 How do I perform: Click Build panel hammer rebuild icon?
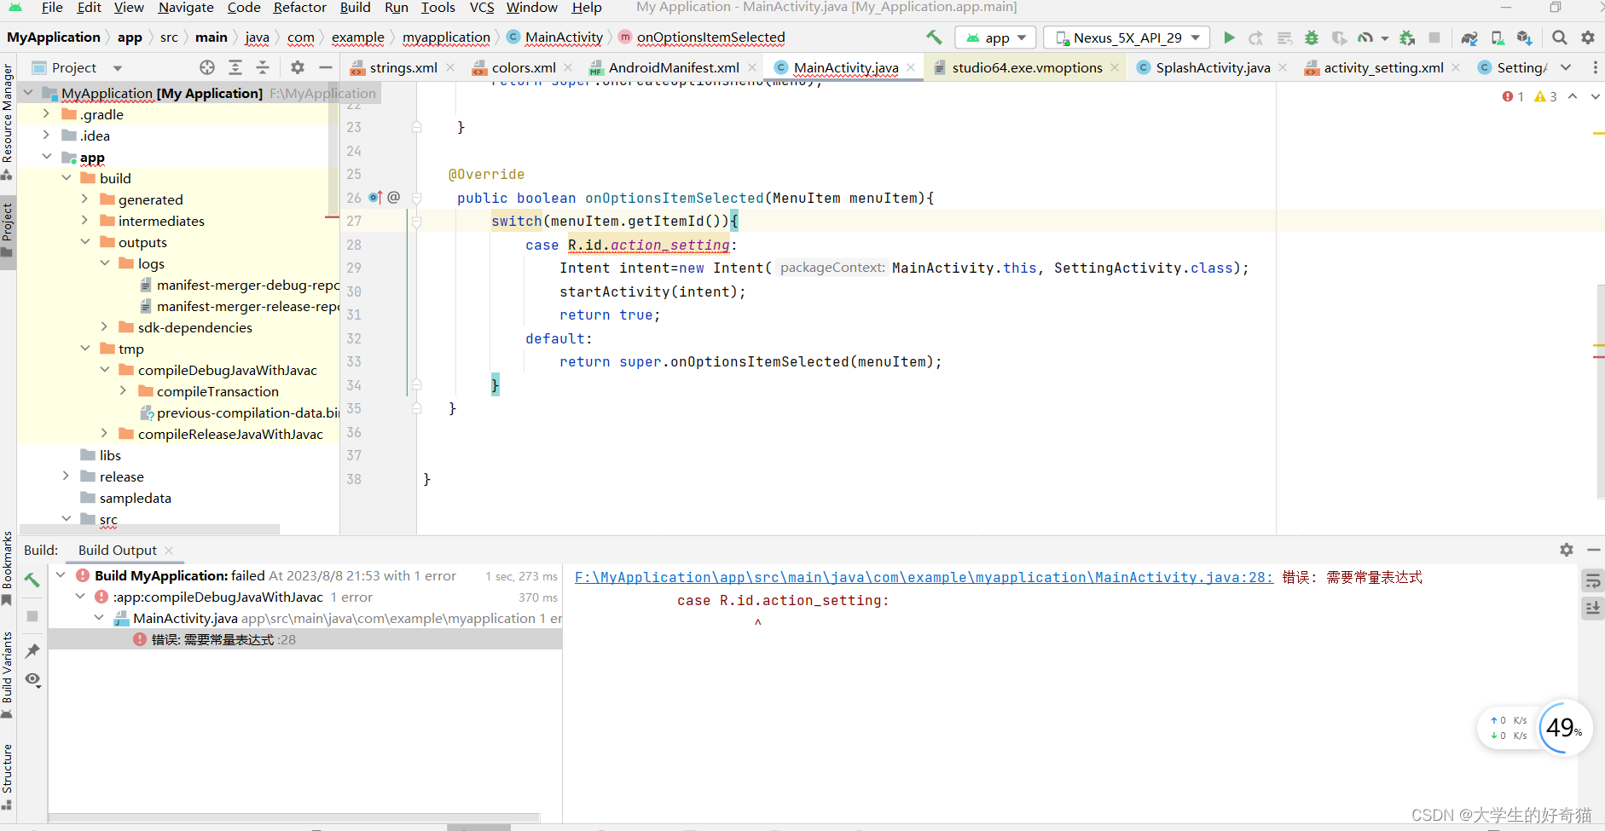(32, 580)
